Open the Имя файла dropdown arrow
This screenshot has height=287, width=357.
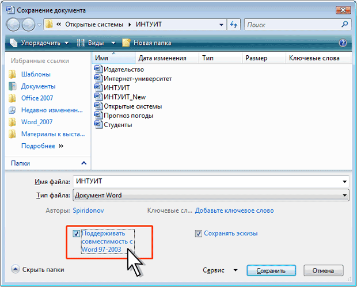344,182
